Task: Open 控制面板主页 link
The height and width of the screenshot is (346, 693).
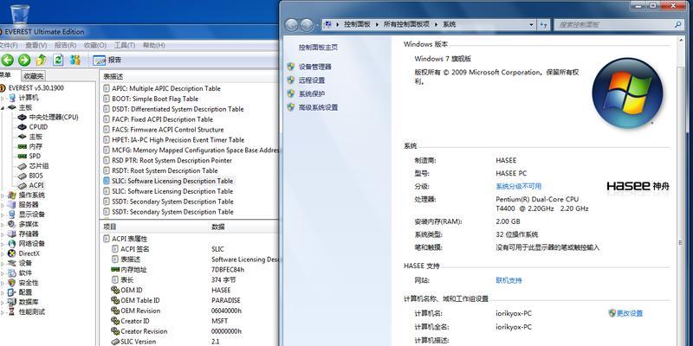Action: 318,48
